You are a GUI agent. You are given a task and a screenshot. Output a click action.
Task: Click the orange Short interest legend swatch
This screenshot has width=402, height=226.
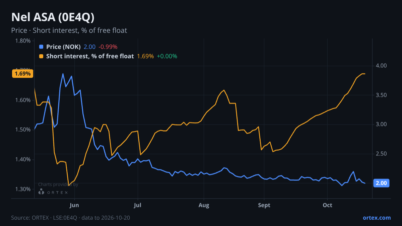41,56
